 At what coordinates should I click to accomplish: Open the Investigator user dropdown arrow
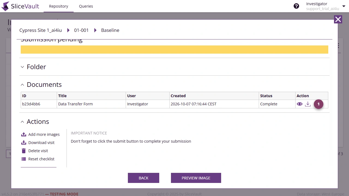pyautogui.click(x=344, y=6)
